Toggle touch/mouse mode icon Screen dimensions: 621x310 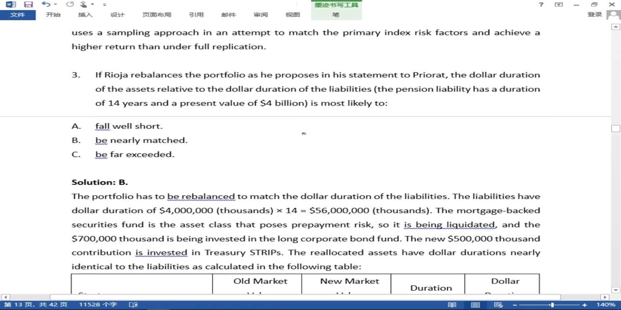84,5
